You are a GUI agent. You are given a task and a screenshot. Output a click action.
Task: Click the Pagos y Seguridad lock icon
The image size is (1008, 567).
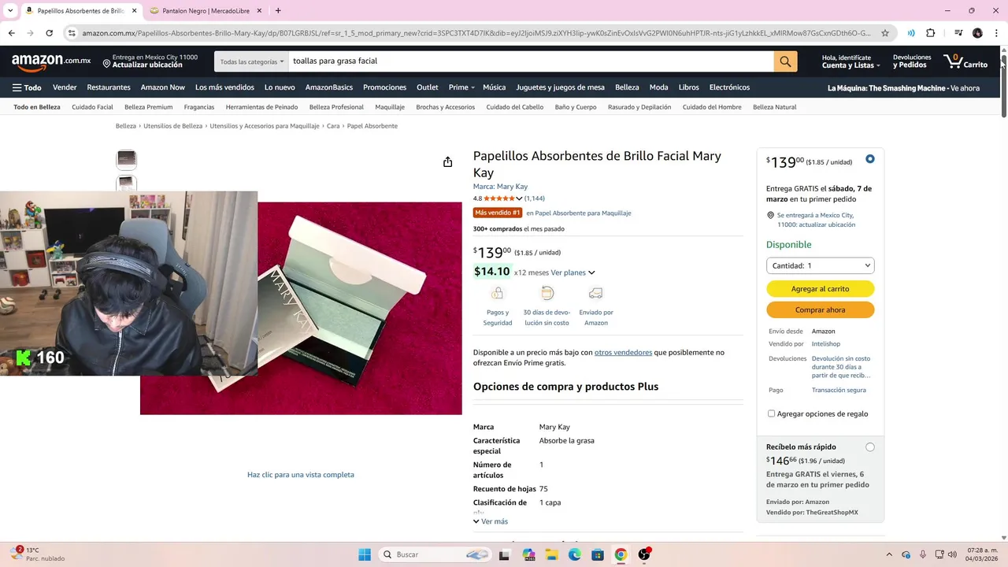point(497,294)
